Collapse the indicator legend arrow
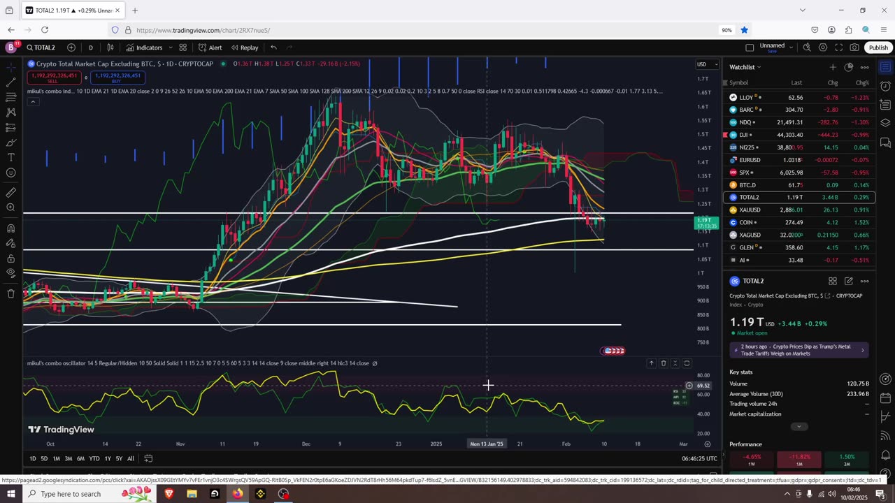The width and height of the screenshot is (895, 503). pos(32,101)
